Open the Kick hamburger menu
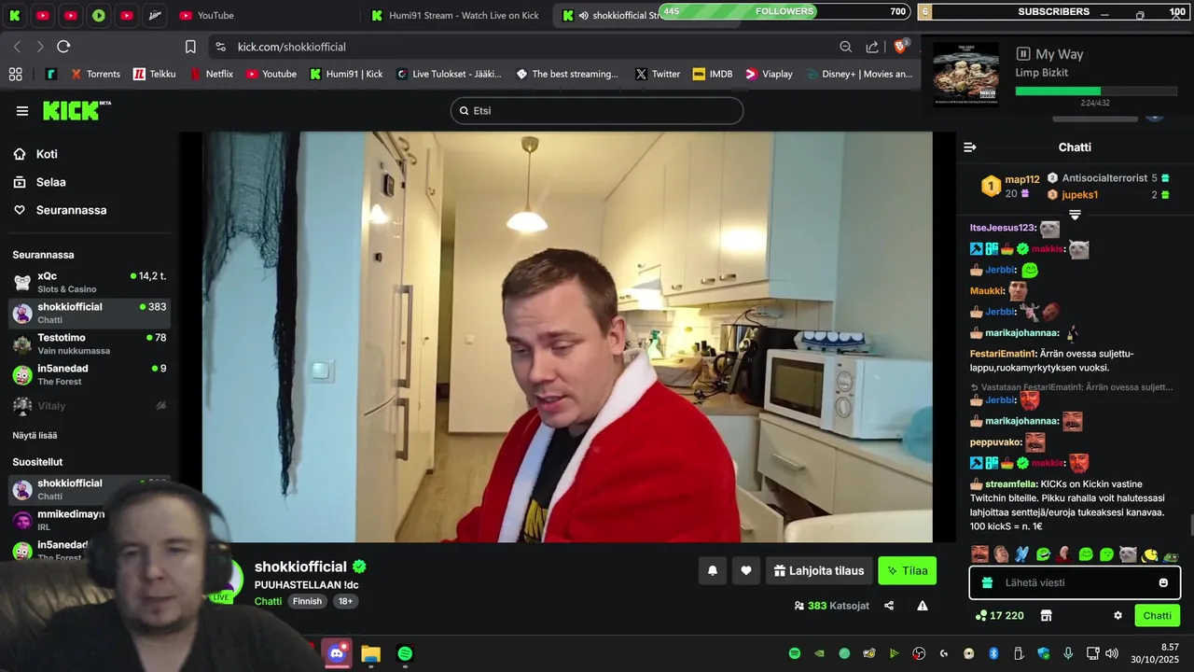 [22, 111]
